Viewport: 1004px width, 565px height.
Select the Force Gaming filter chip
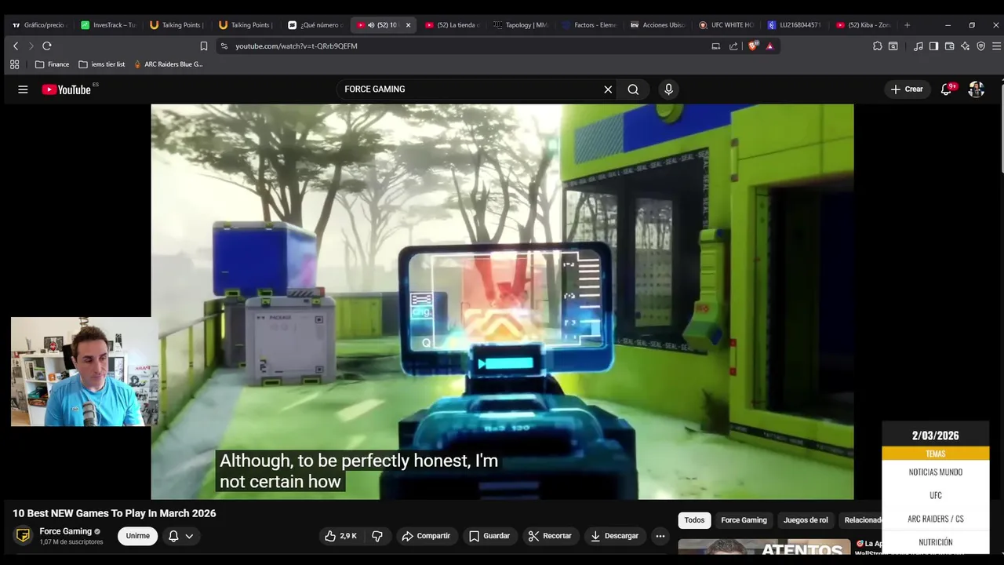coord(744,520)
